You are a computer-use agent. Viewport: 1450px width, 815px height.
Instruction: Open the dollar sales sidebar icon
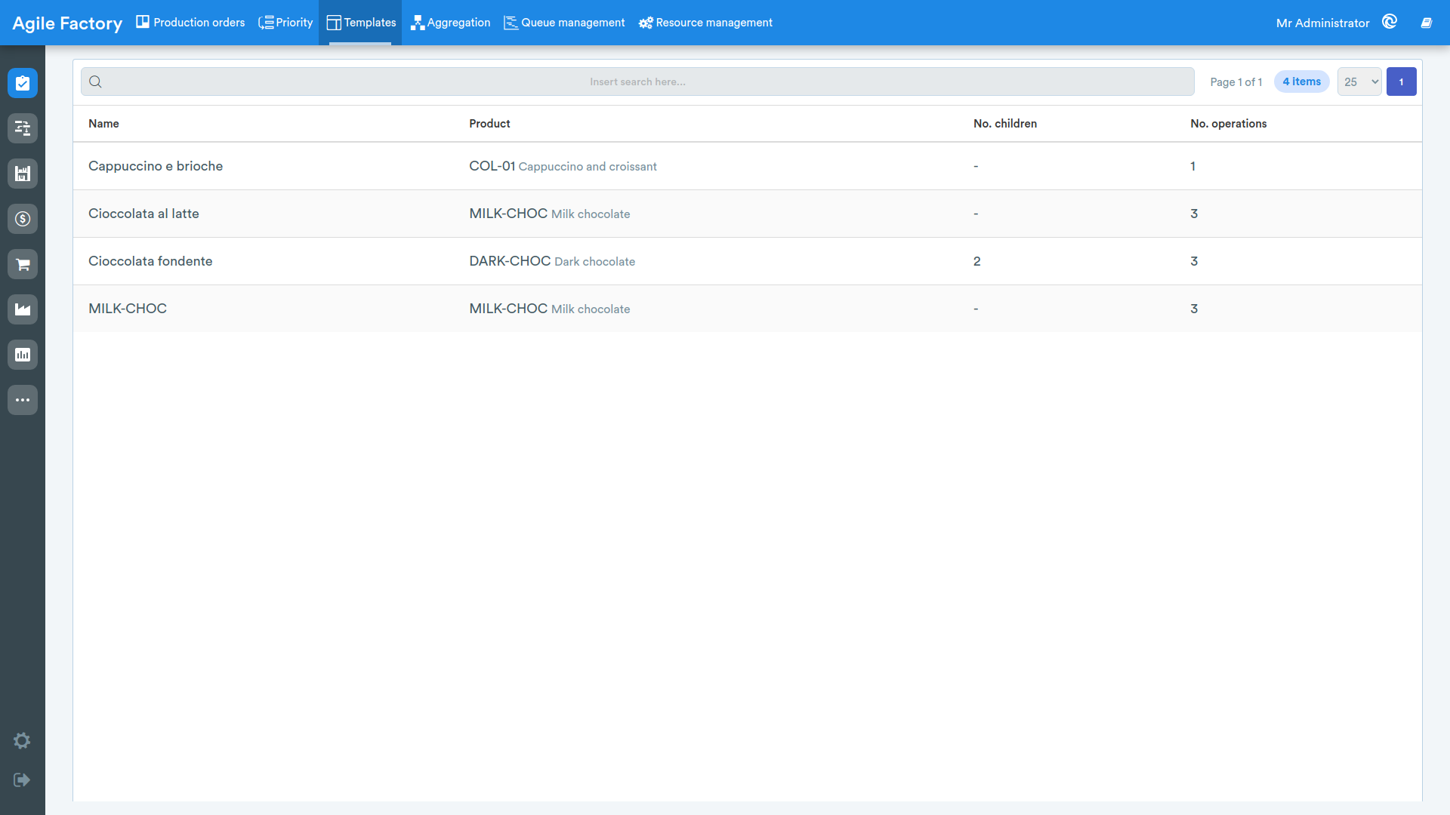point(23,219)
